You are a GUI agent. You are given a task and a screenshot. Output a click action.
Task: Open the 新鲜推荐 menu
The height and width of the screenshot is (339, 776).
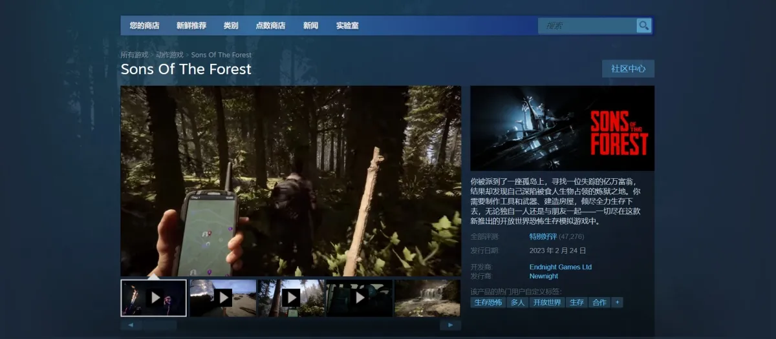[x=191, y=26]
